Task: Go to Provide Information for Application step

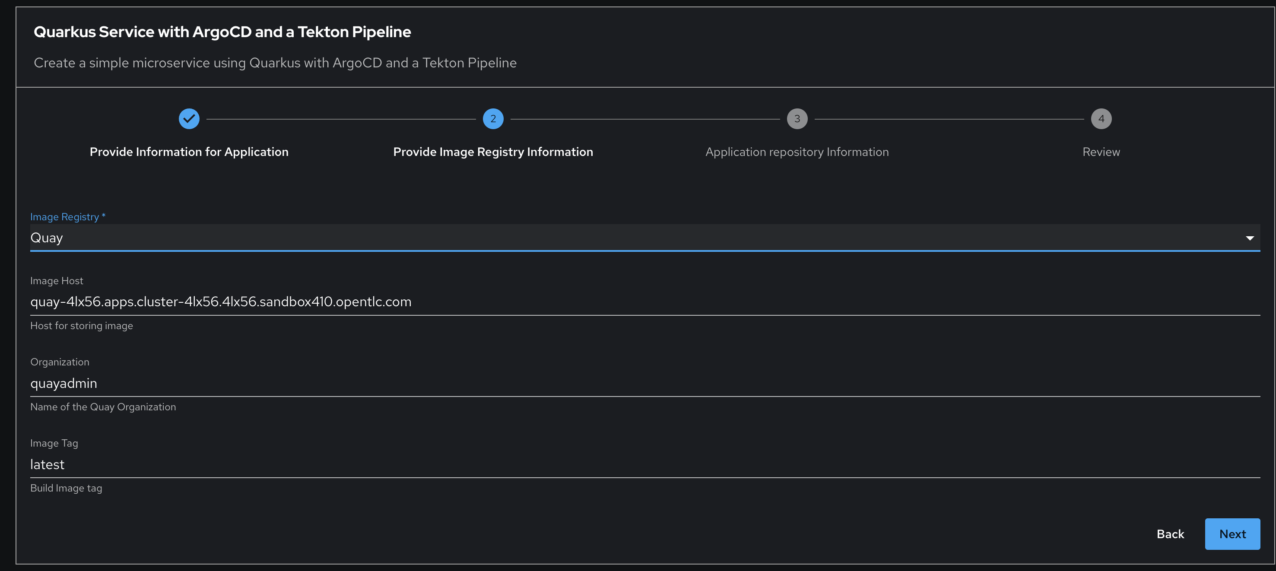Action: (189, 152)
